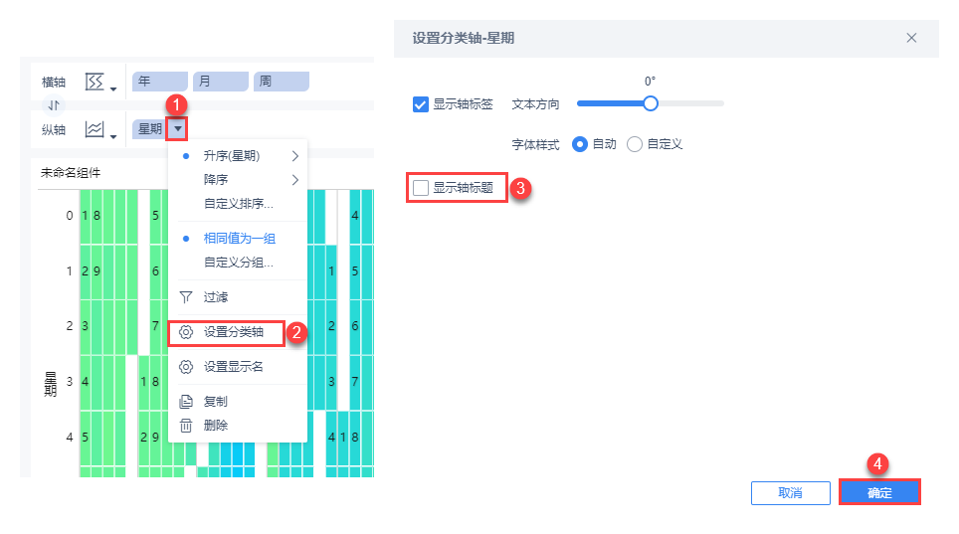Screen dimensions: 959x534
Task: Expand the 升序(星期) submenu arrow
Action: [x=294, y=156]
